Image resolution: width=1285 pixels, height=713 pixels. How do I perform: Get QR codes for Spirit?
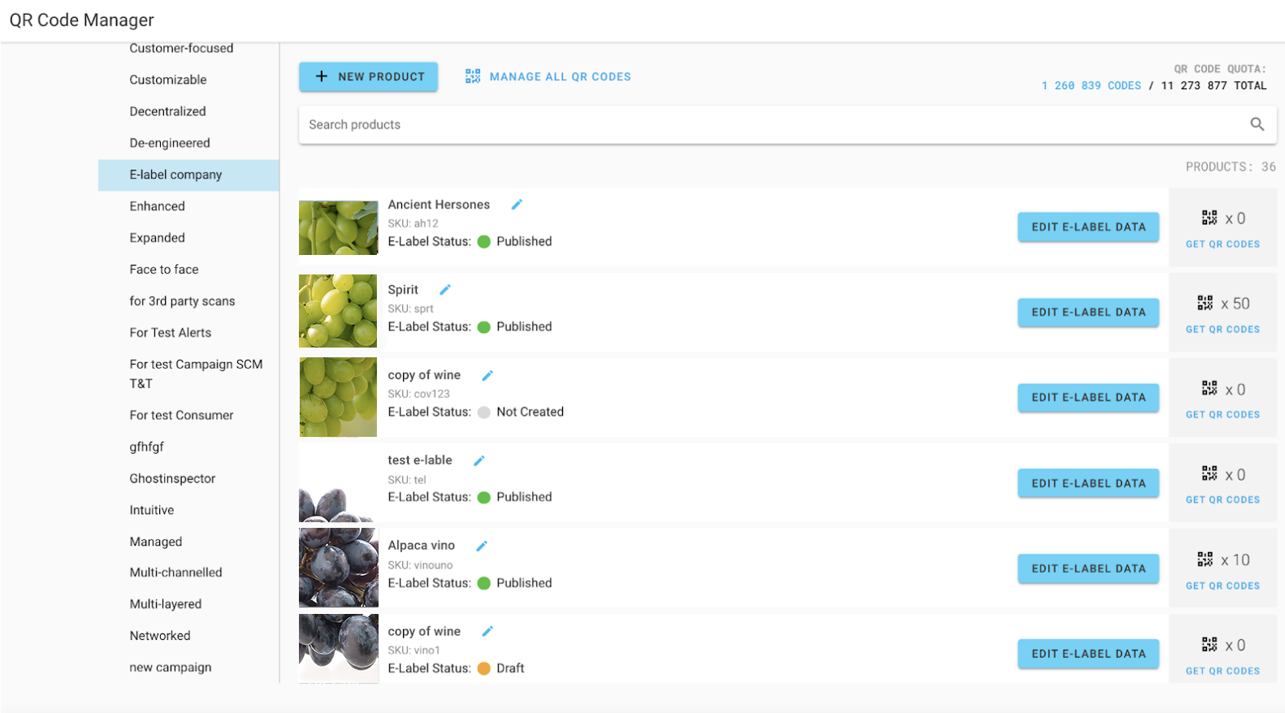pyautogui.click(x=1222, y=330)
